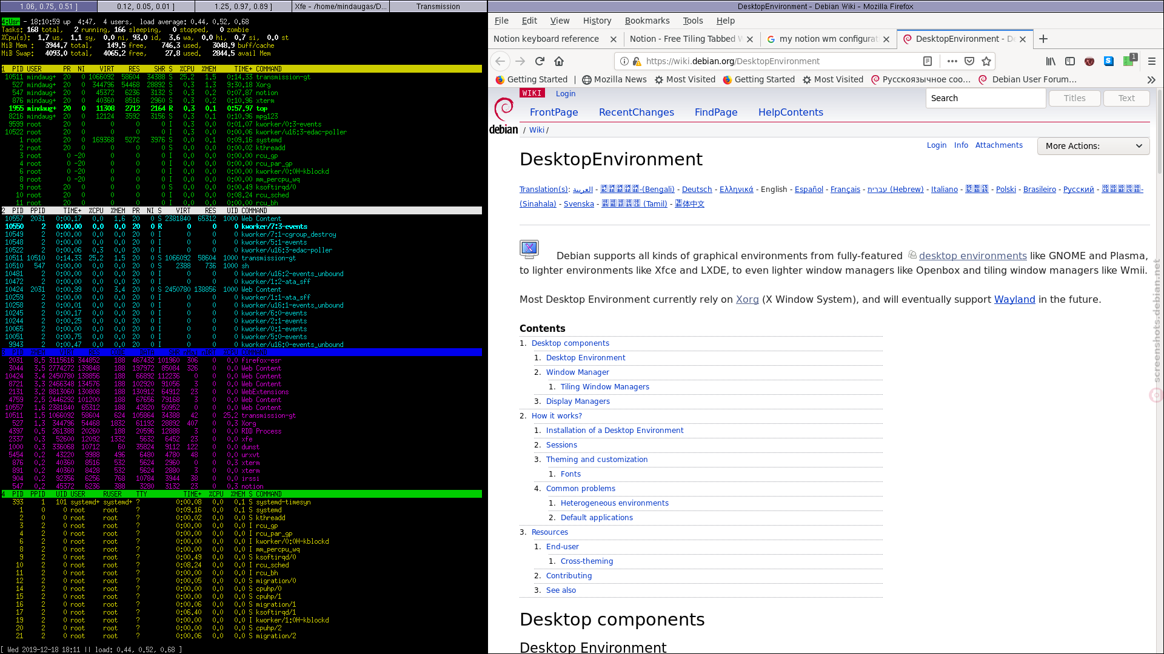The height and width of the screenshot is (654, 1164).
Task: Select the Deutsch translation
Action: [x=697, y=190]
